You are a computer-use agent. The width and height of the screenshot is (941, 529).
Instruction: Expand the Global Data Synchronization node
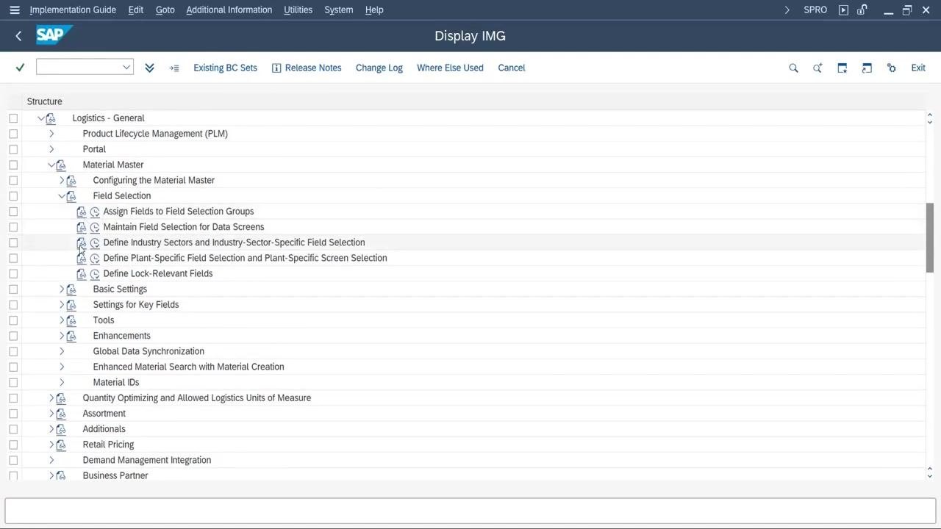pyautogui.click(x=62, y=351)
